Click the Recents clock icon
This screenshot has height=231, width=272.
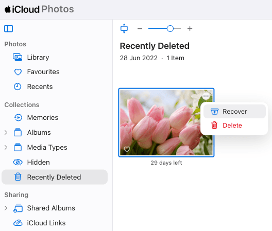click(18, 86)
